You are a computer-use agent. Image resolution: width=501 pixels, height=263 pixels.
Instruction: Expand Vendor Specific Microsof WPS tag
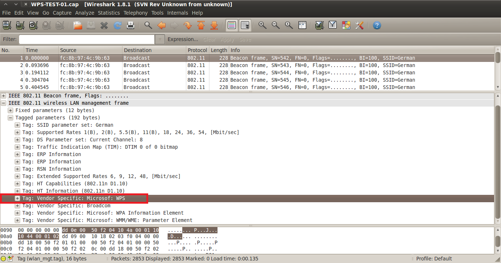[x=17, y=198]
